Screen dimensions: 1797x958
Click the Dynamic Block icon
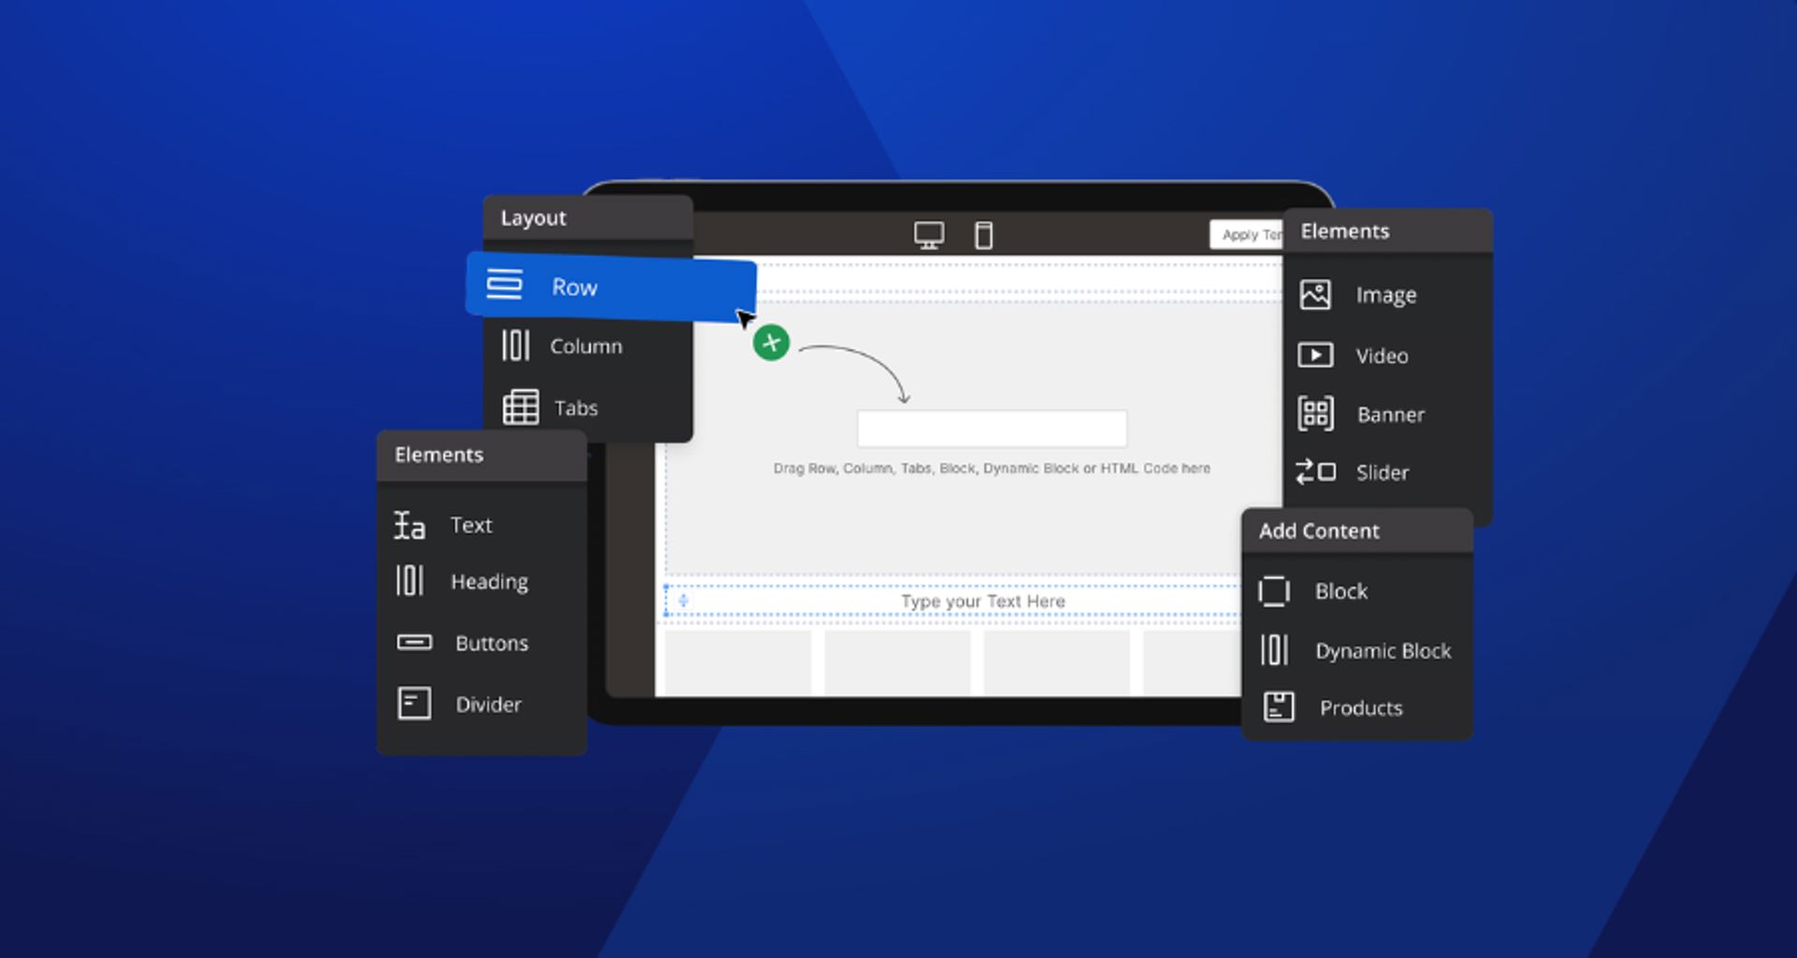coord(1275,650)
